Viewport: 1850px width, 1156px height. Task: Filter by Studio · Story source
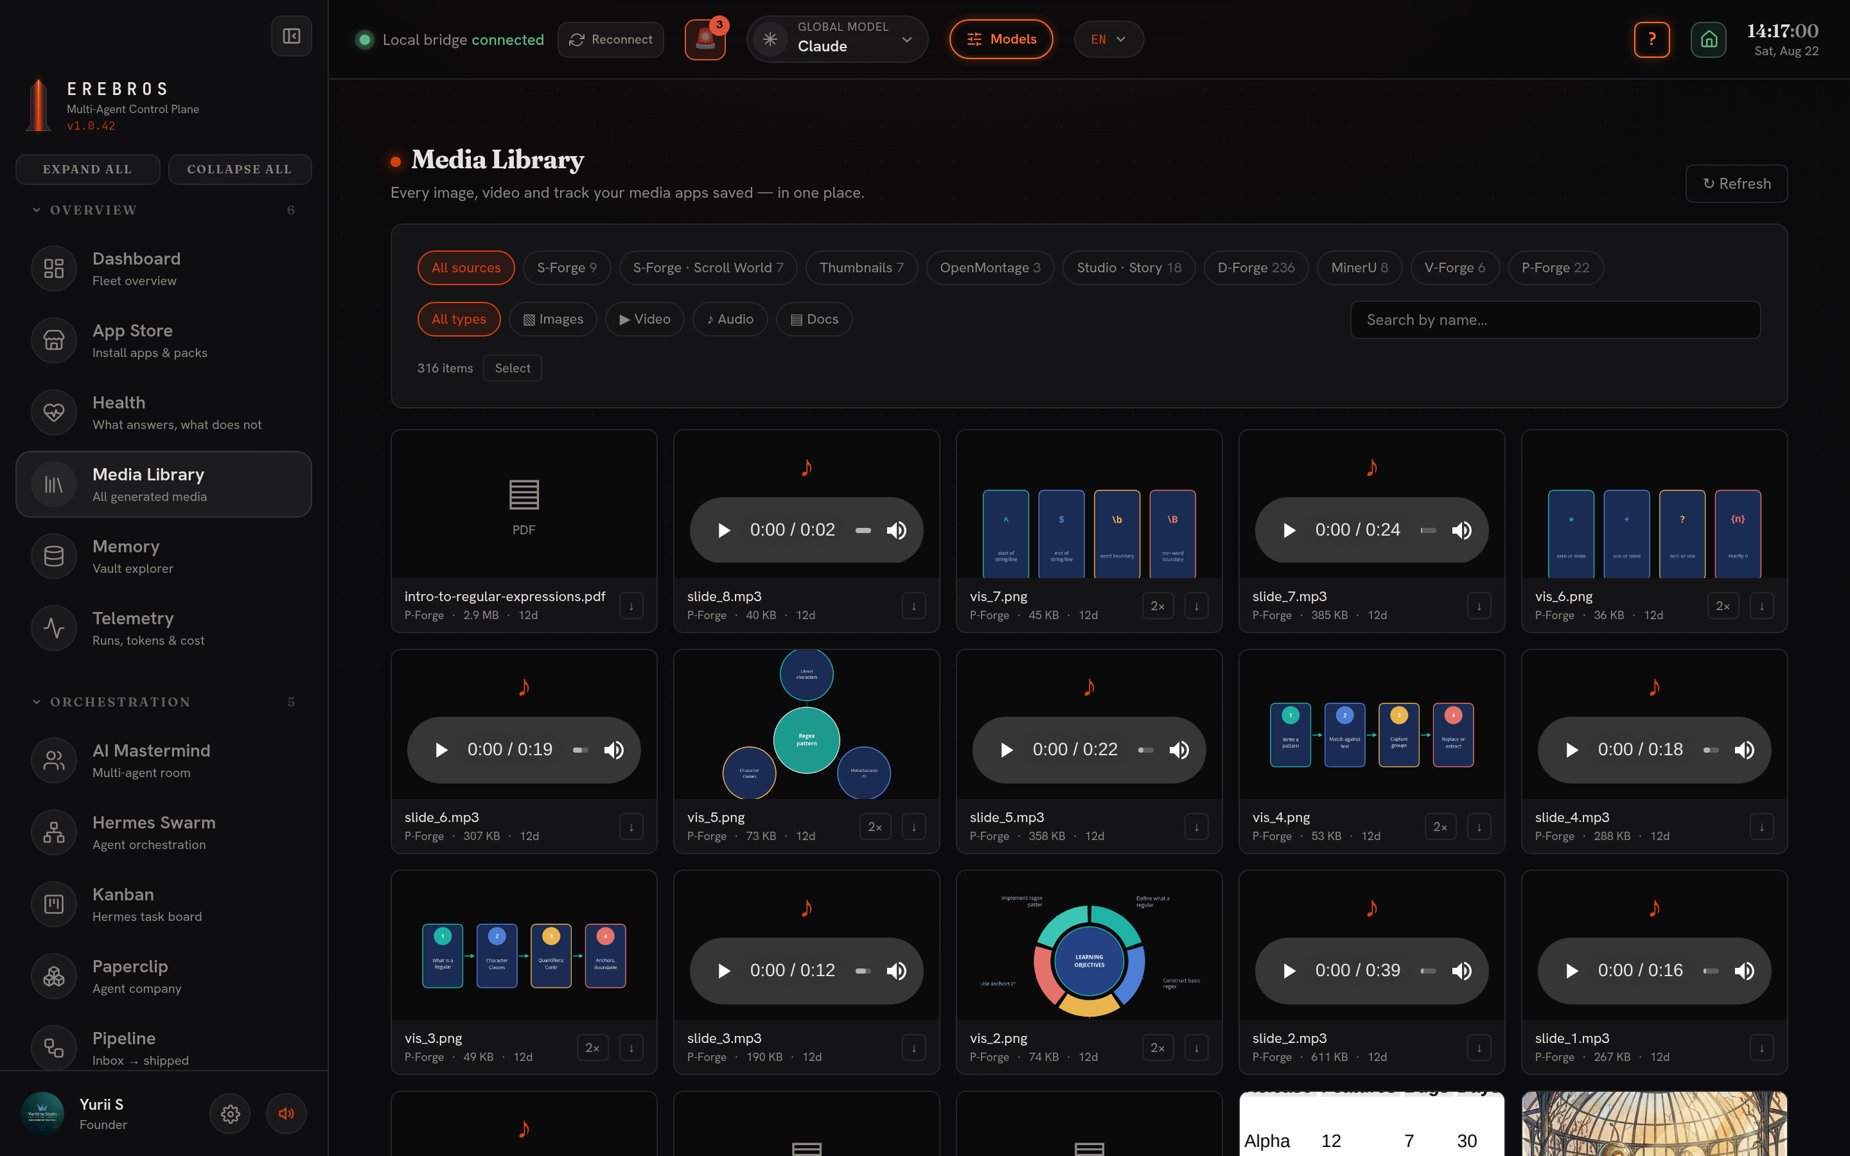[1129, 268]
